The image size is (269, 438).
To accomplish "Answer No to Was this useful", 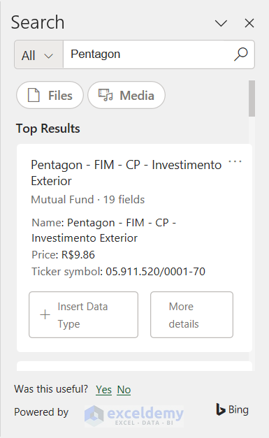I will coord(124,389).
